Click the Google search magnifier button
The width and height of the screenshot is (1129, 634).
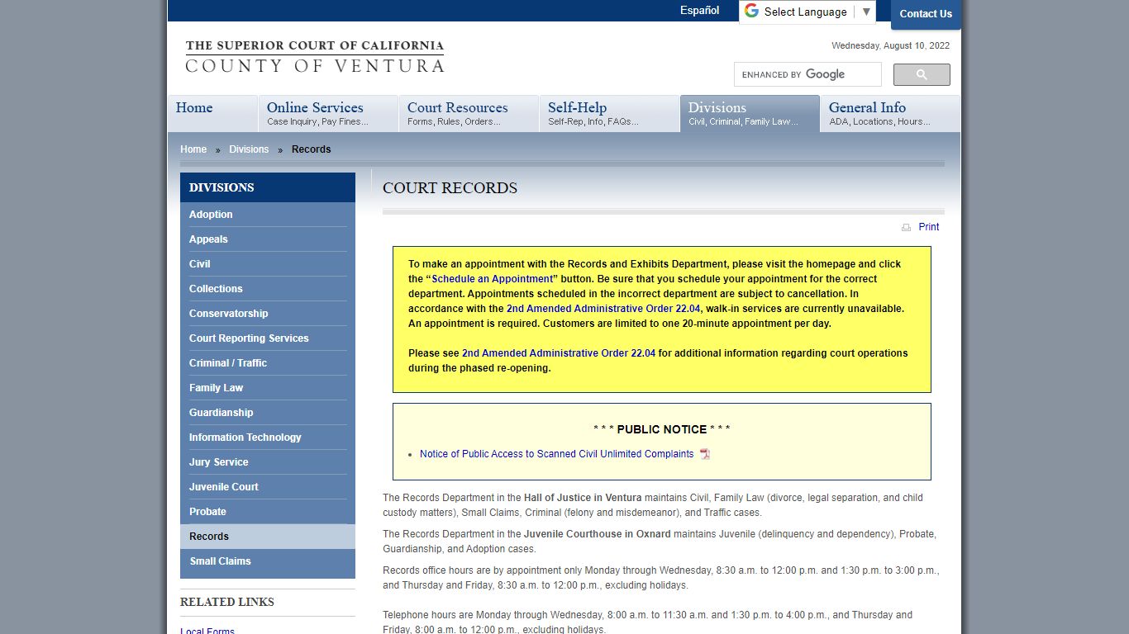[922, 74]
